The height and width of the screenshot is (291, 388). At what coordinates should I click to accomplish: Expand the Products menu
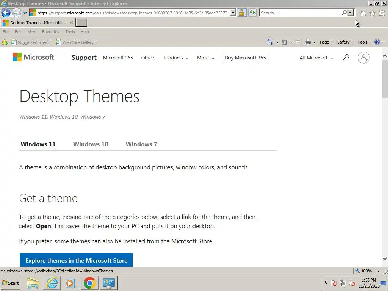[x=176, y=58]
